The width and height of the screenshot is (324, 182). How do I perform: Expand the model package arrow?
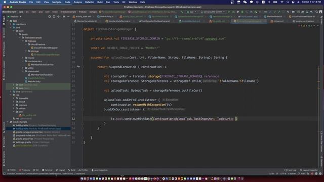(x=23, y=58)
